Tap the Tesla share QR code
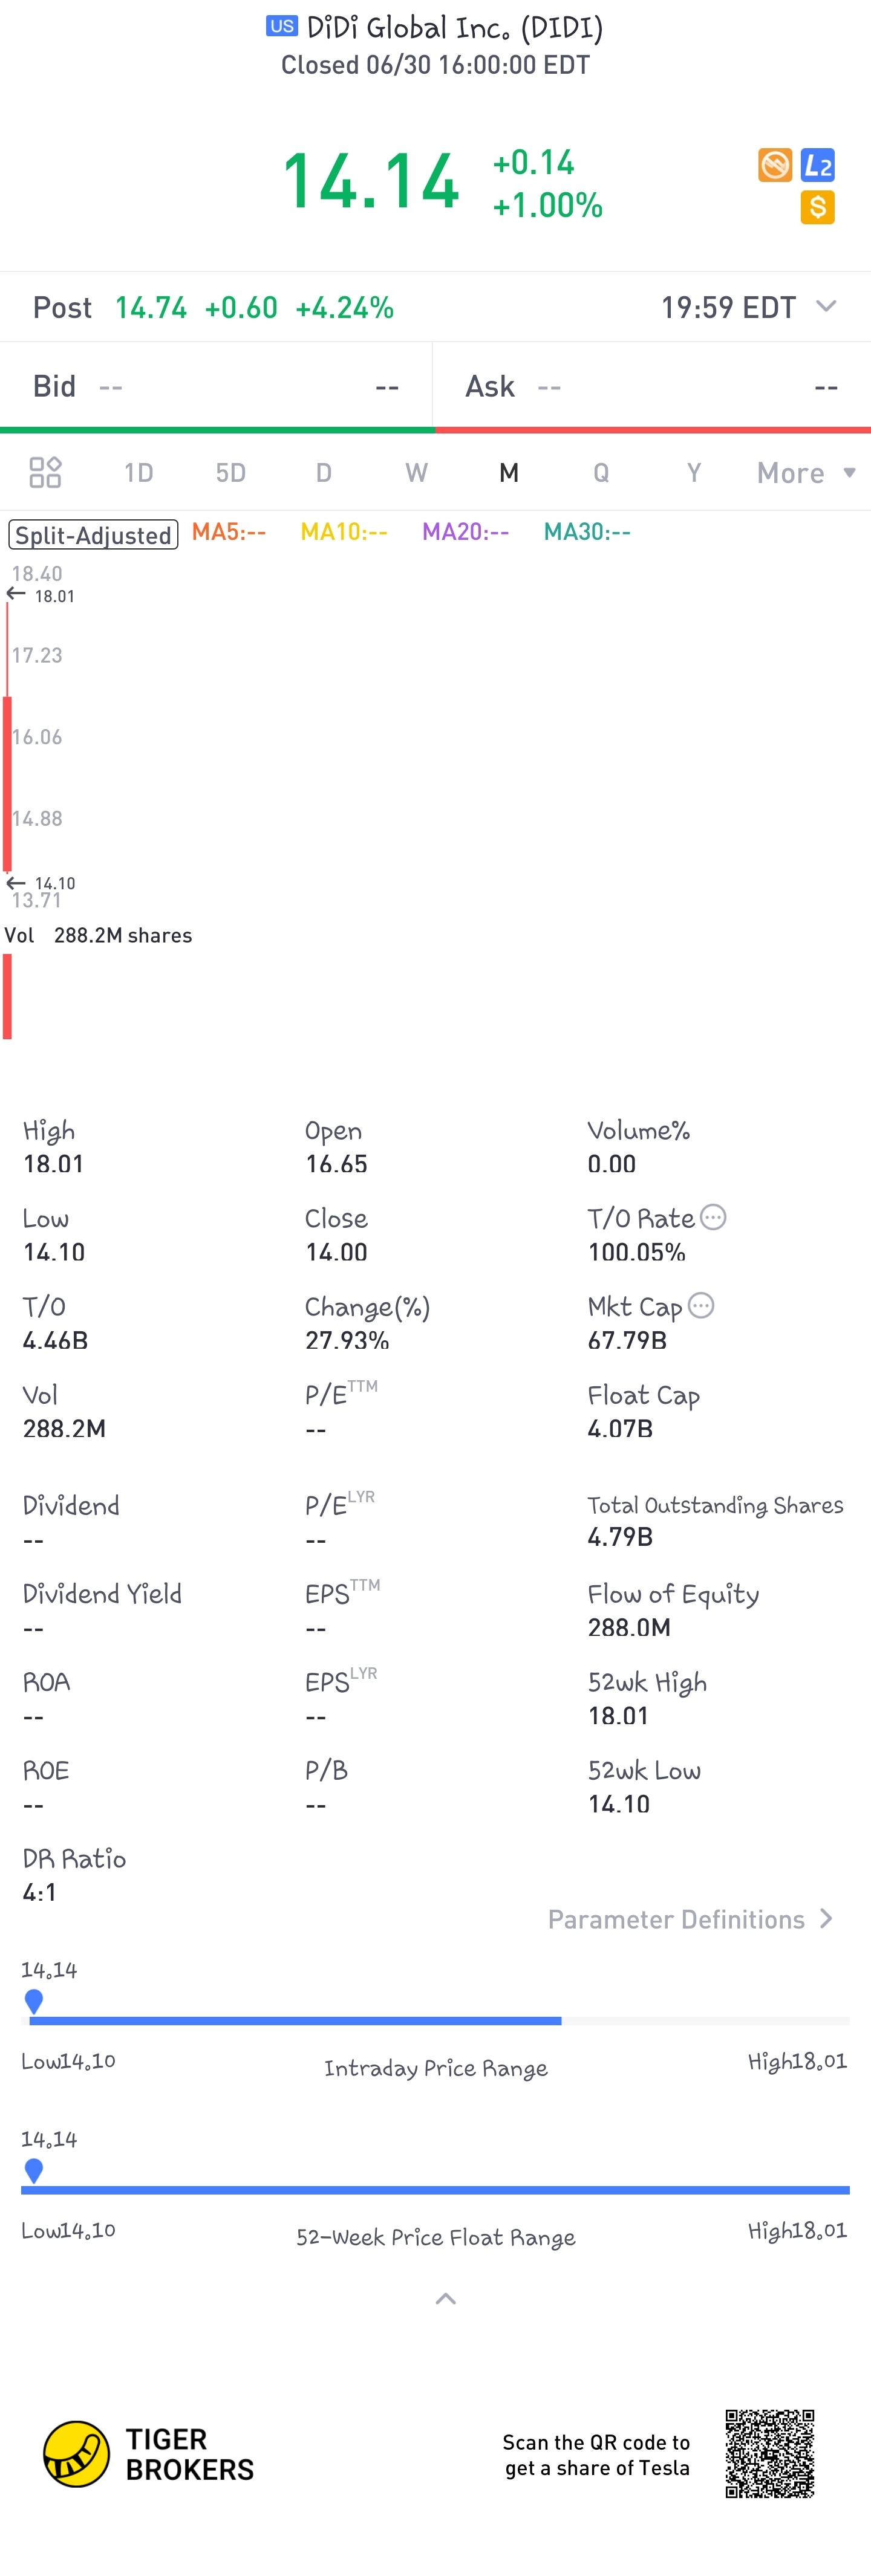871x2576 pixels. coord(769,2453)
